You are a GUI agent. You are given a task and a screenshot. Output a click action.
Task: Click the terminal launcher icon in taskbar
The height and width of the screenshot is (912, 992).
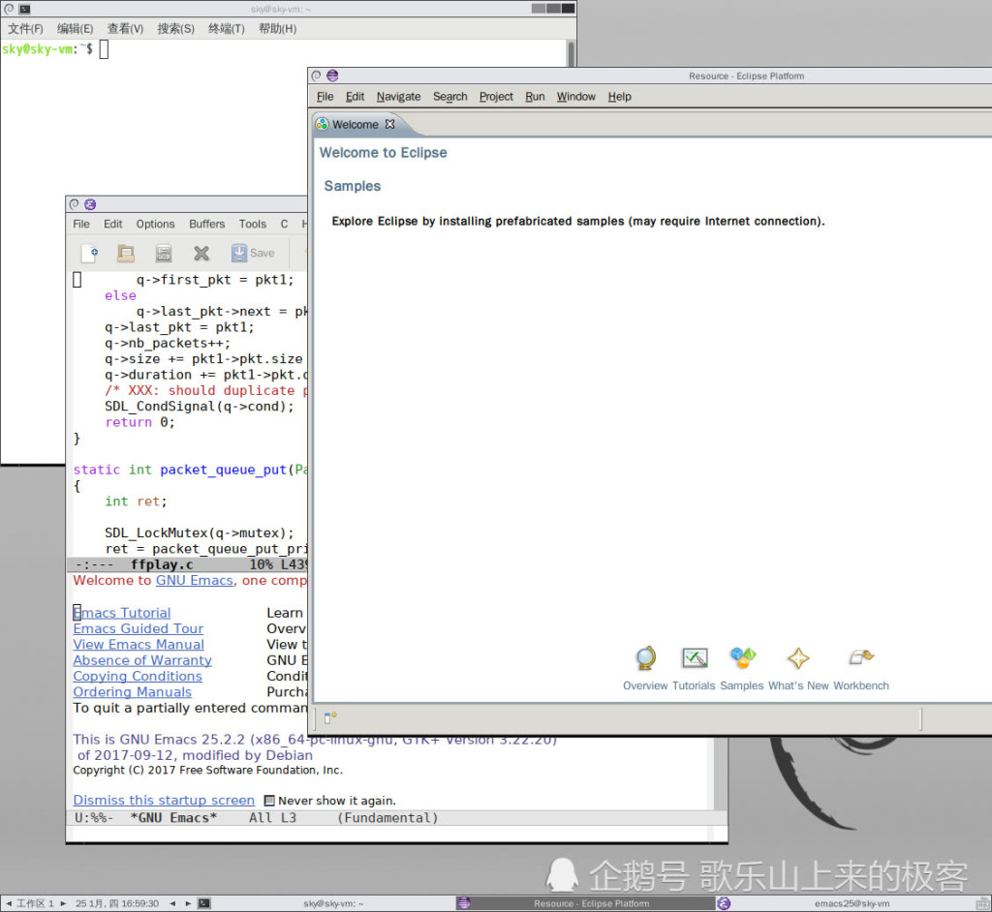204,903
